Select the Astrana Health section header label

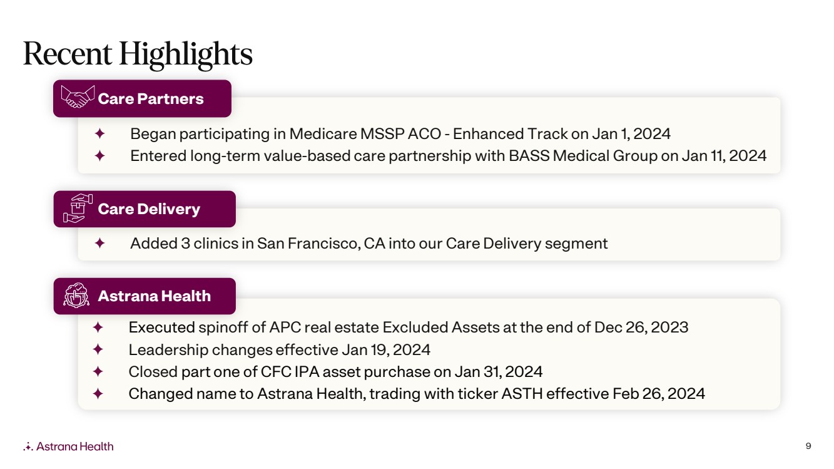[x=154, y=296]
